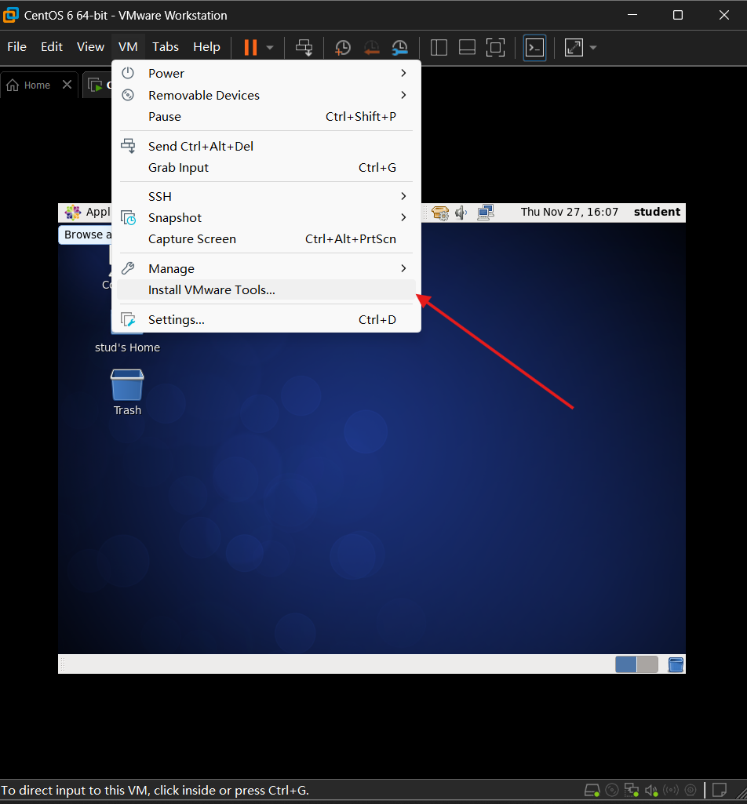Restore down the VMware Workstation window
The height and width of the screenshot is (804, 747).
click(x=678, y=16)
